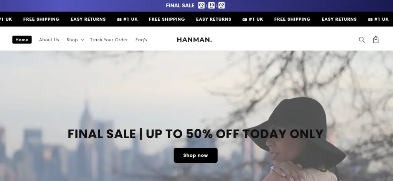The width and height of the screenshot is (393, 181).
Task: Click the HANMAN. logo
Action: (x=194, y=40)
